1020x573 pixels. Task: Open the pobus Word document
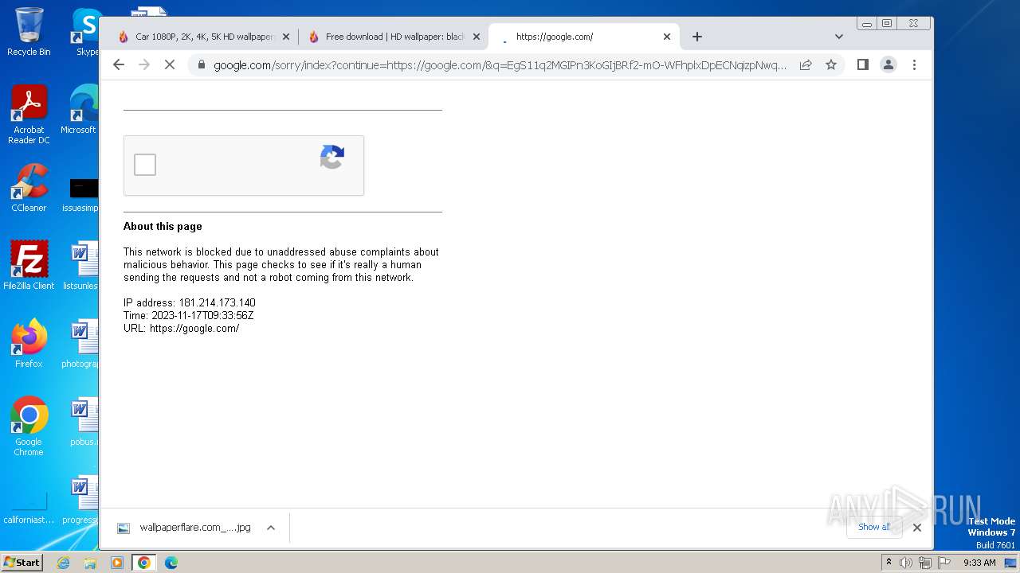(x=84, y=423)
